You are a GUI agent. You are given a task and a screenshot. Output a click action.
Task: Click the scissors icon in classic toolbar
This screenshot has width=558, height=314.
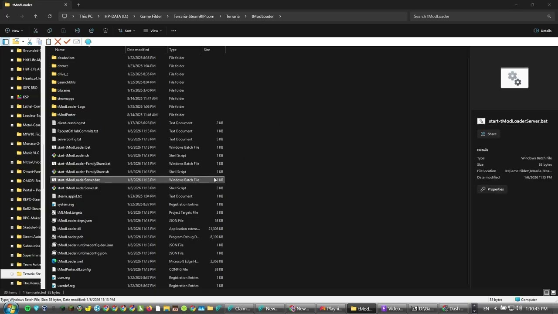point(30,41)
